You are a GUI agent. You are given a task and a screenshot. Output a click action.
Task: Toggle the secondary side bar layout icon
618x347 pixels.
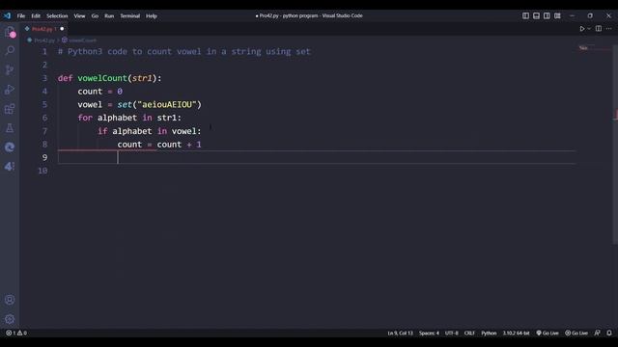click(x=547, y=15)
